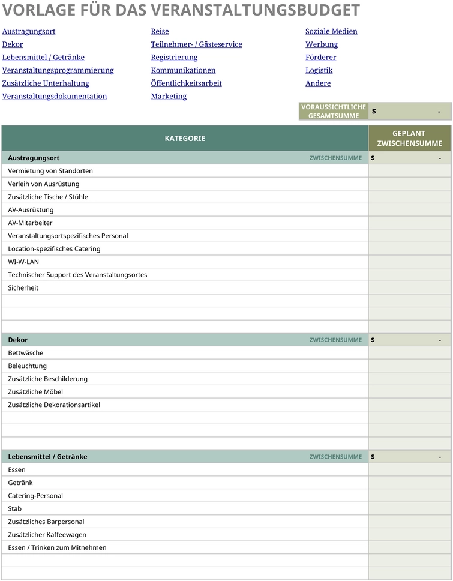
Task: Follow the Dekor hyperlink
Action: click(13, 44)
